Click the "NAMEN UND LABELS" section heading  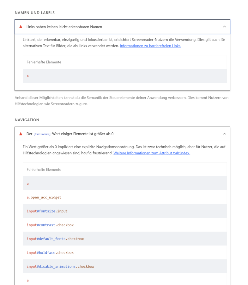pyautogui.click(x=35, y=13)
